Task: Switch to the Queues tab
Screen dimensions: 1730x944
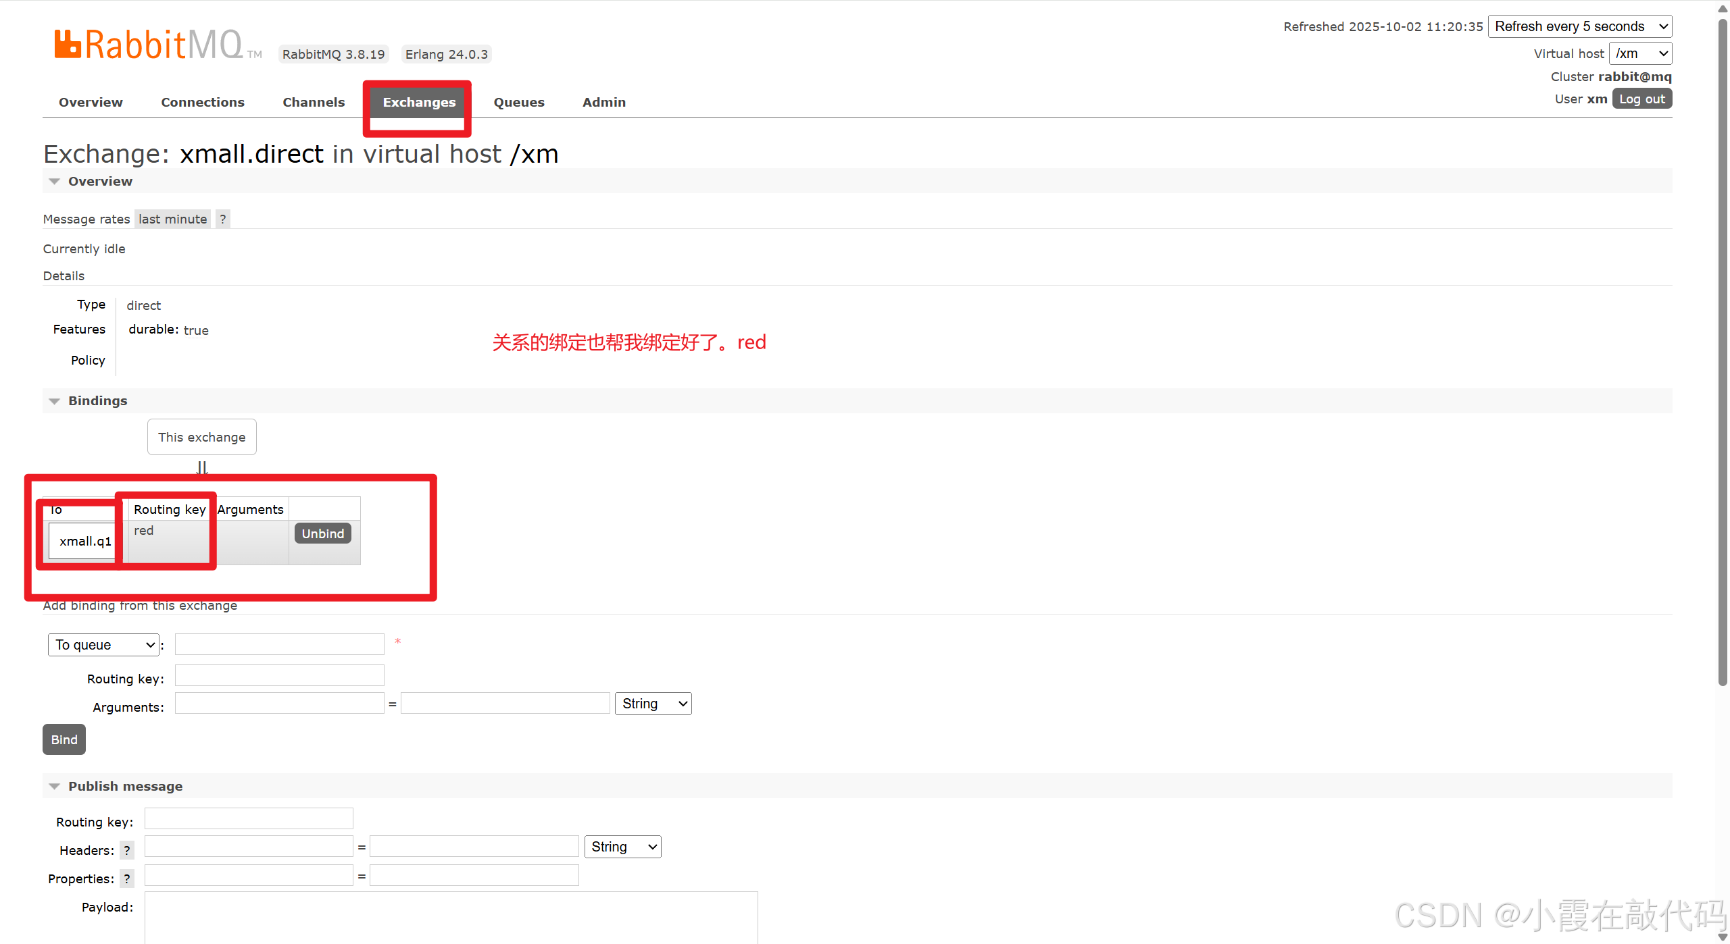Action: 518,102
